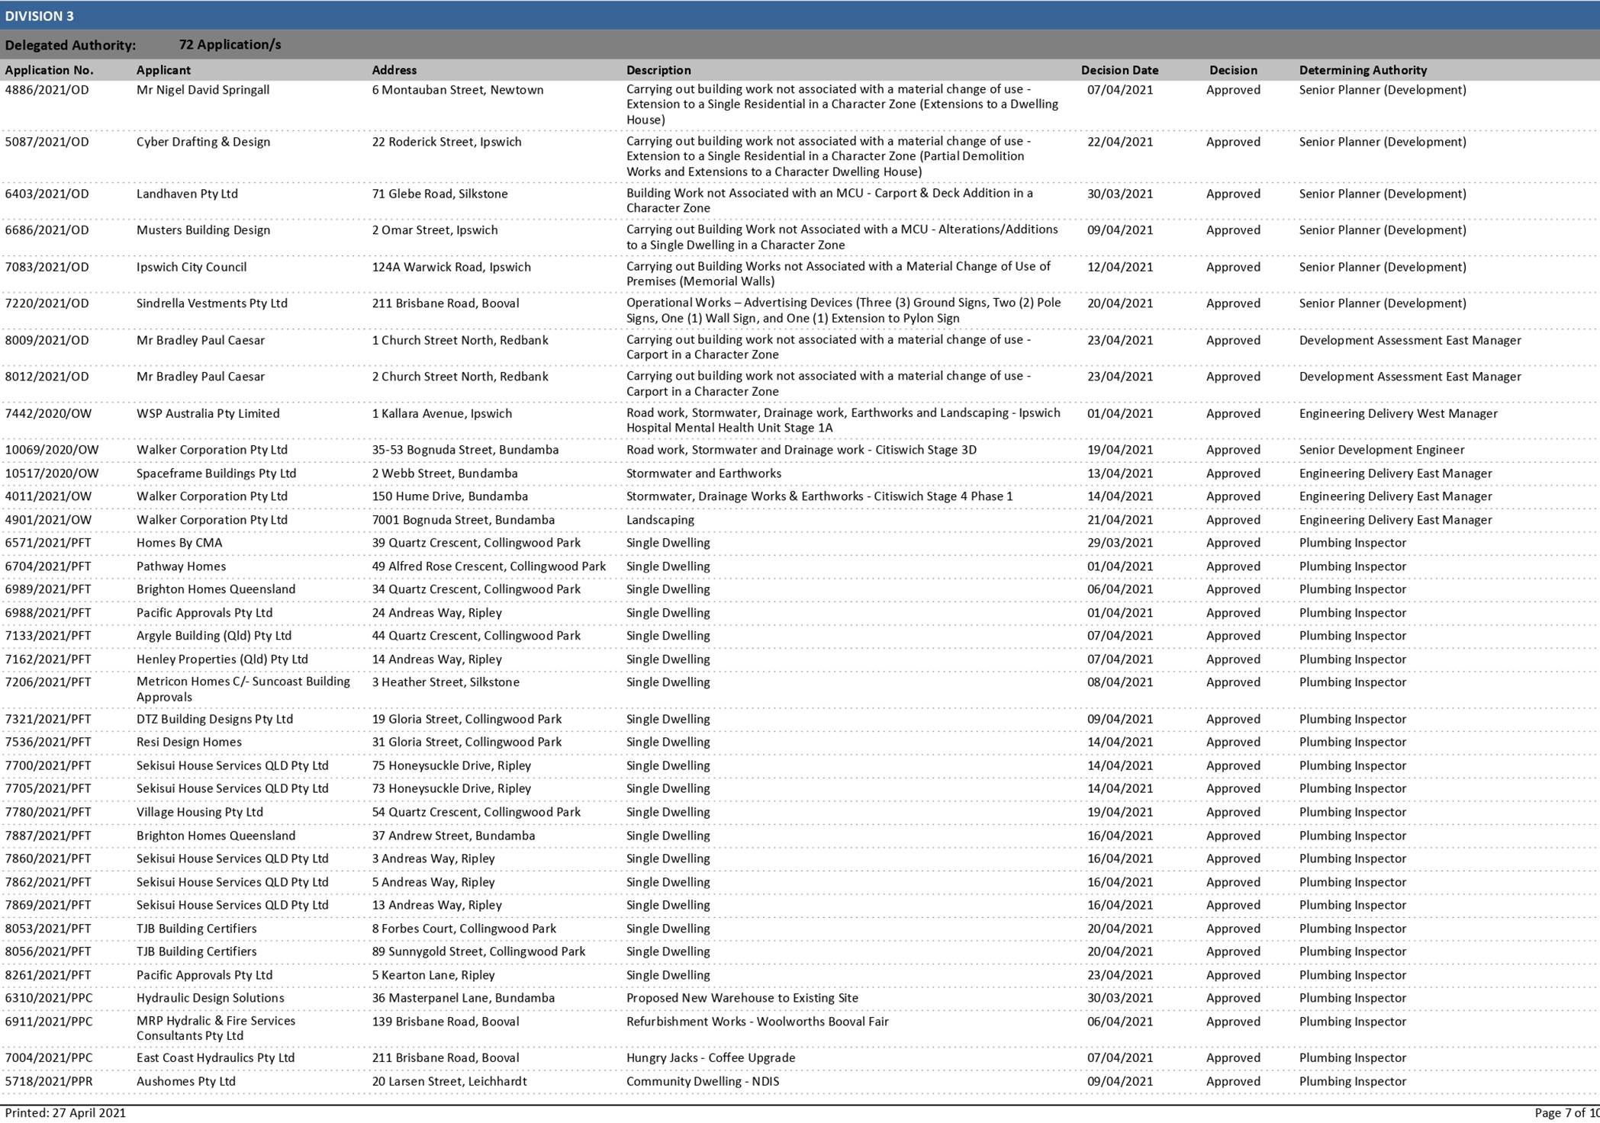Click the Applicant column header
Viewport: 1600px width, 1123px height.
click(x=163, y=70)
